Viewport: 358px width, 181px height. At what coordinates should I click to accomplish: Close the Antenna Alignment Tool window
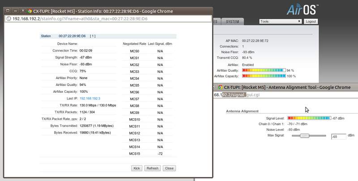214,87
